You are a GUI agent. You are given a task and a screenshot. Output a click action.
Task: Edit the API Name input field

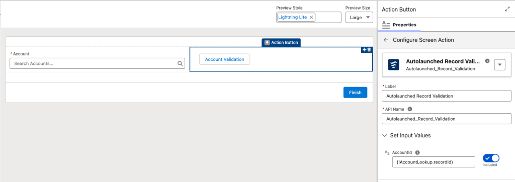pos(447,119)
